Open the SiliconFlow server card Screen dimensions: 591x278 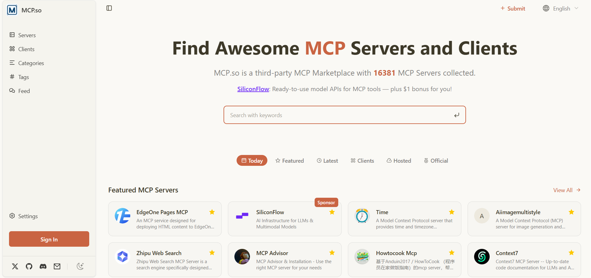point(284,219)
